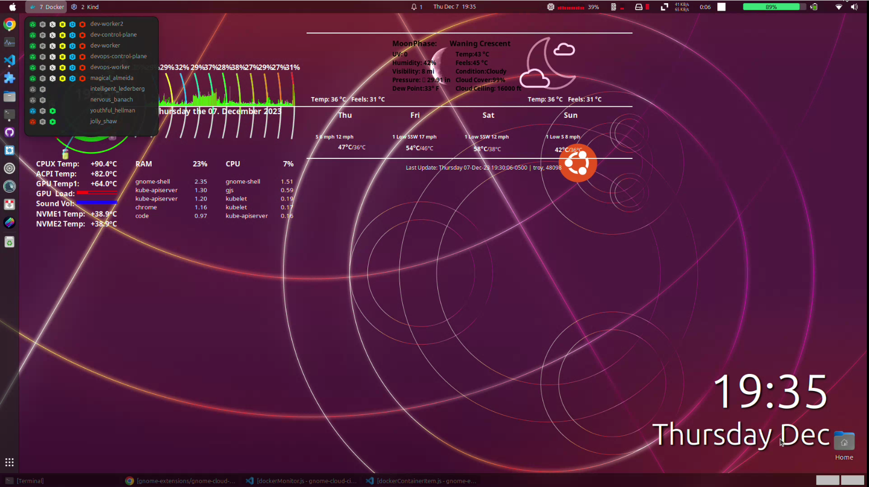
Task: Stop the magical_almeida container
Action: click(x=82, y=78)
